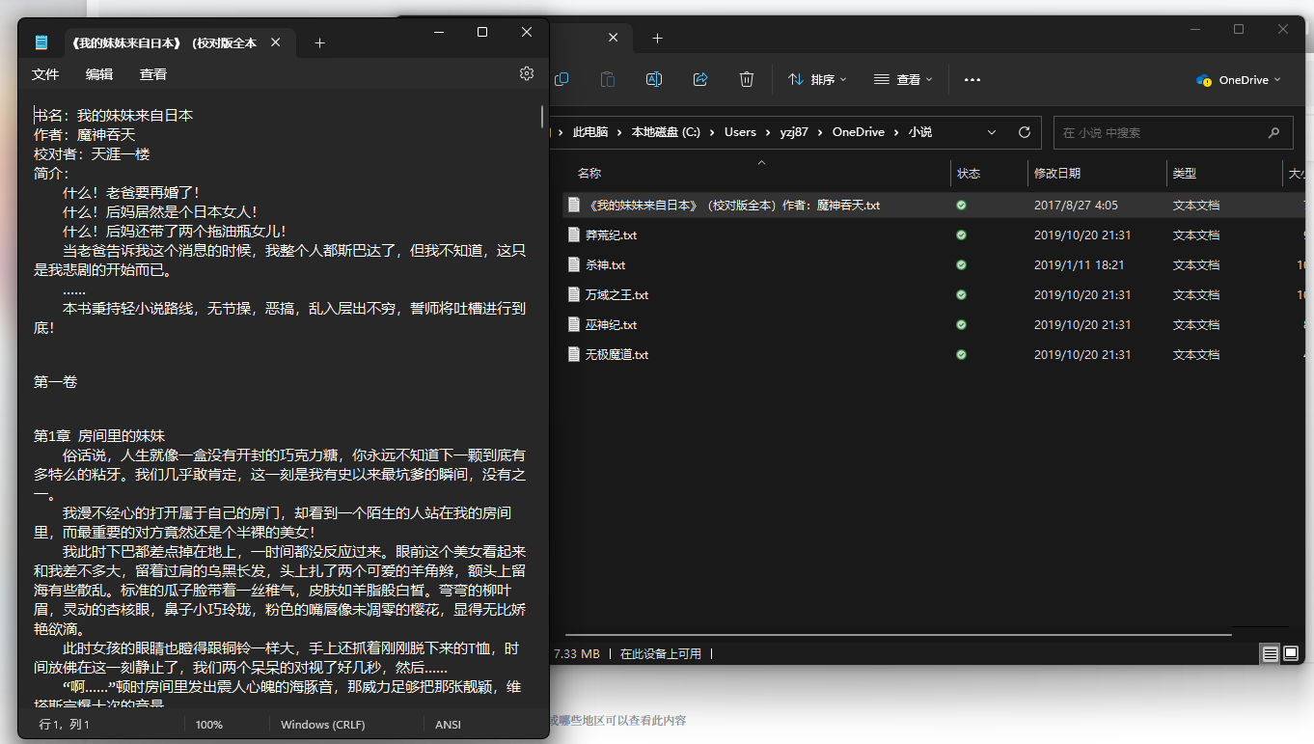Open the 编辑 menu in Notepad
The height and width of the screenshot is (744, 1314).
coord(99,74)
